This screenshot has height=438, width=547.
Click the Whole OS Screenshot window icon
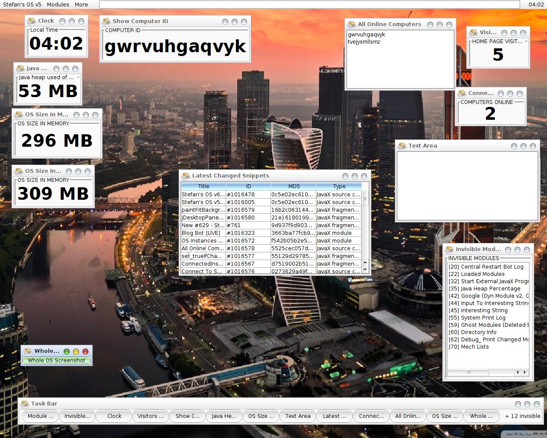pyautogui.click(x=28, y=352)
